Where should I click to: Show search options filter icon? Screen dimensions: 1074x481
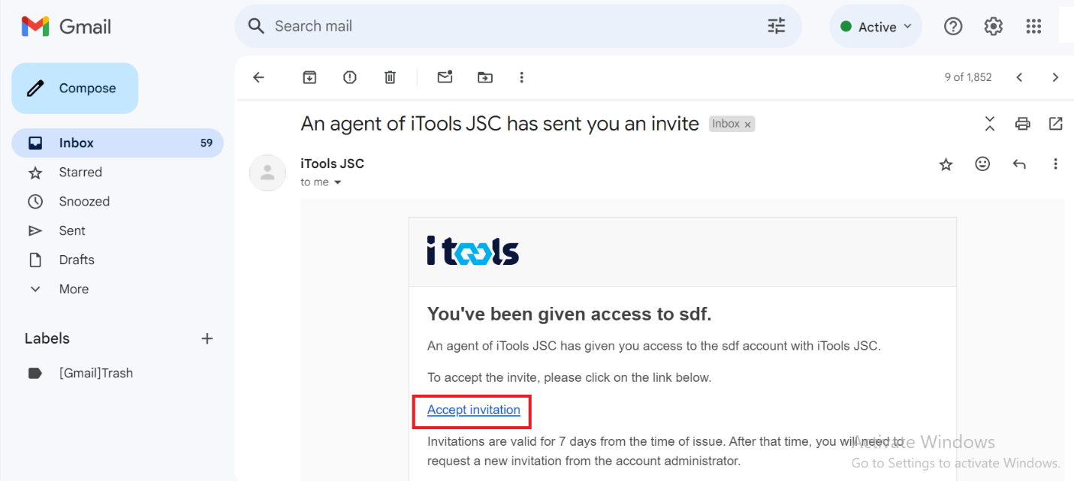[x=777, y=26]
